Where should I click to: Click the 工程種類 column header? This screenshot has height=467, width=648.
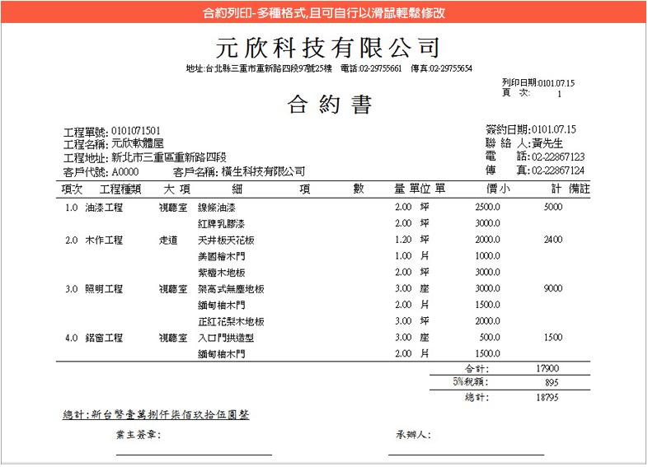(121, 189)
